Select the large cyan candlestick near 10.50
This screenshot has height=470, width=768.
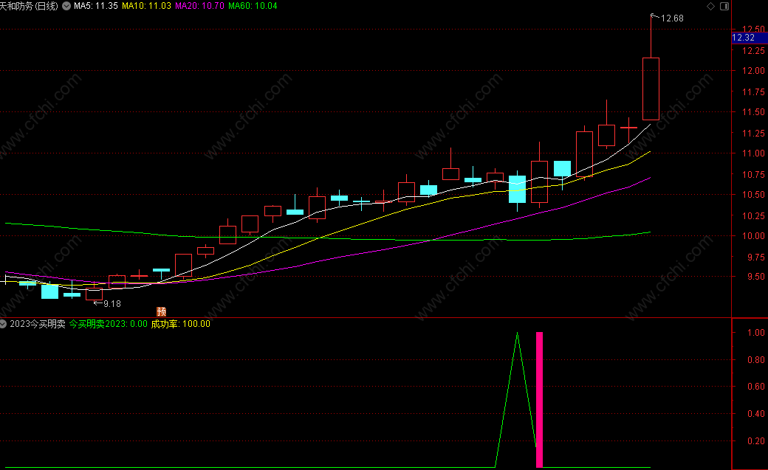(x=517, y=189)
